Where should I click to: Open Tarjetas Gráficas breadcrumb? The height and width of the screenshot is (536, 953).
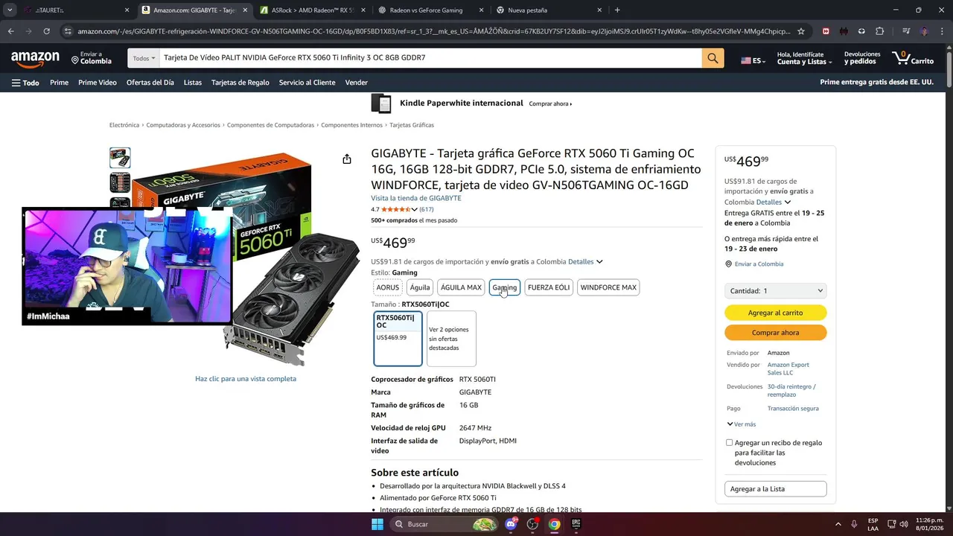point(412,125)
